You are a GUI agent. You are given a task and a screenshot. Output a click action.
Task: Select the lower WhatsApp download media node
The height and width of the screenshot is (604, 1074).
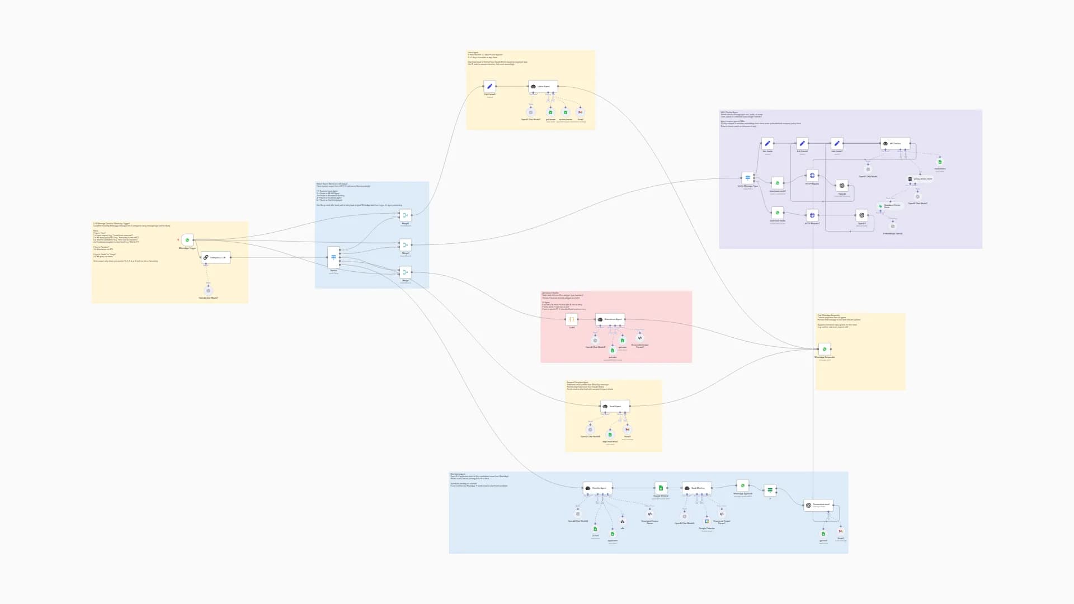tap(778, 213)
